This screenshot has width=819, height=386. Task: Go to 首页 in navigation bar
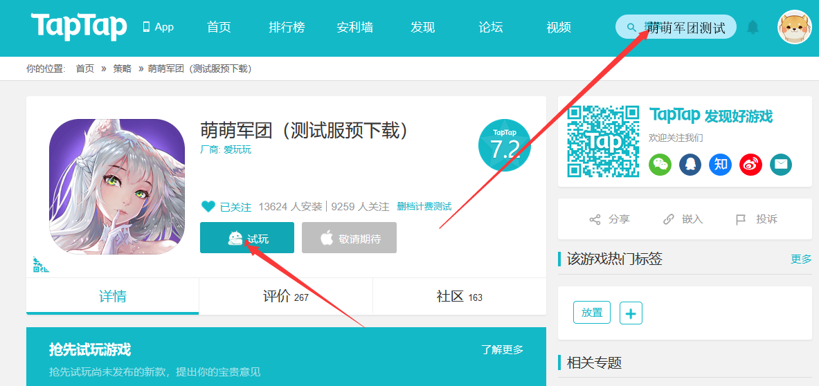(219, 27)
